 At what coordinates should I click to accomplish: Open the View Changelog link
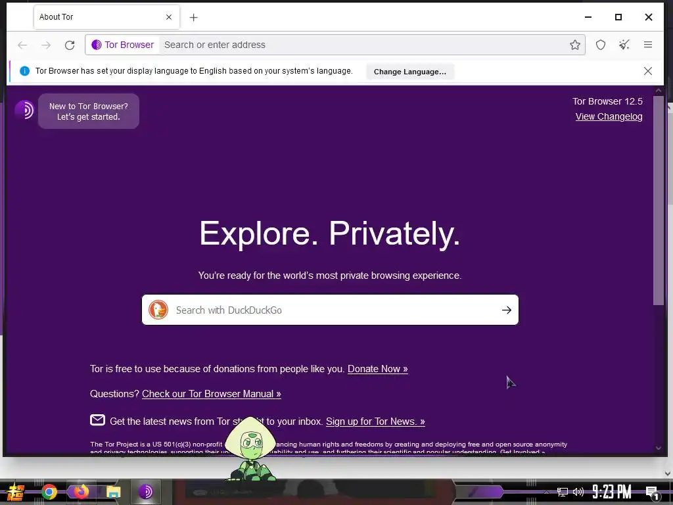[x=609, y=116]
